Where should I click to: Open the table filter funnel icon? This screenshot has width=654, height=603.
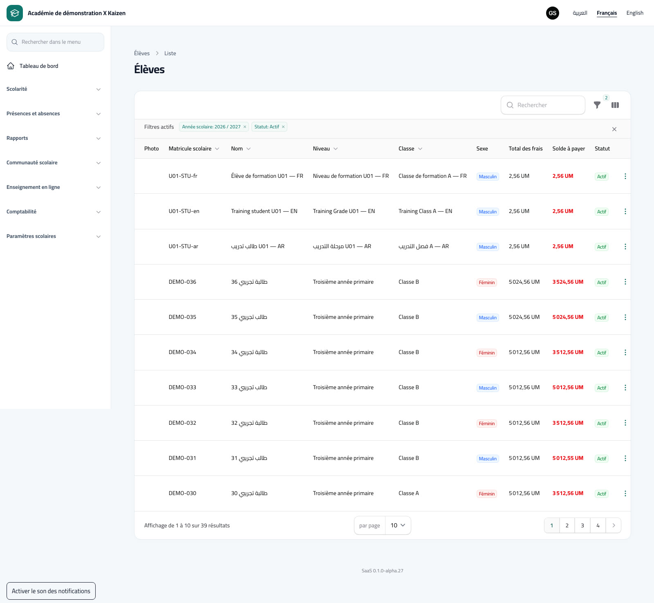597,105
